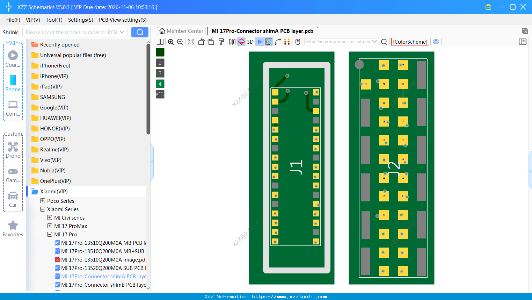This screenshot has height=300, width=532.
Task: Expand the MI 17 ProMax node
Action: click(50, 226)
